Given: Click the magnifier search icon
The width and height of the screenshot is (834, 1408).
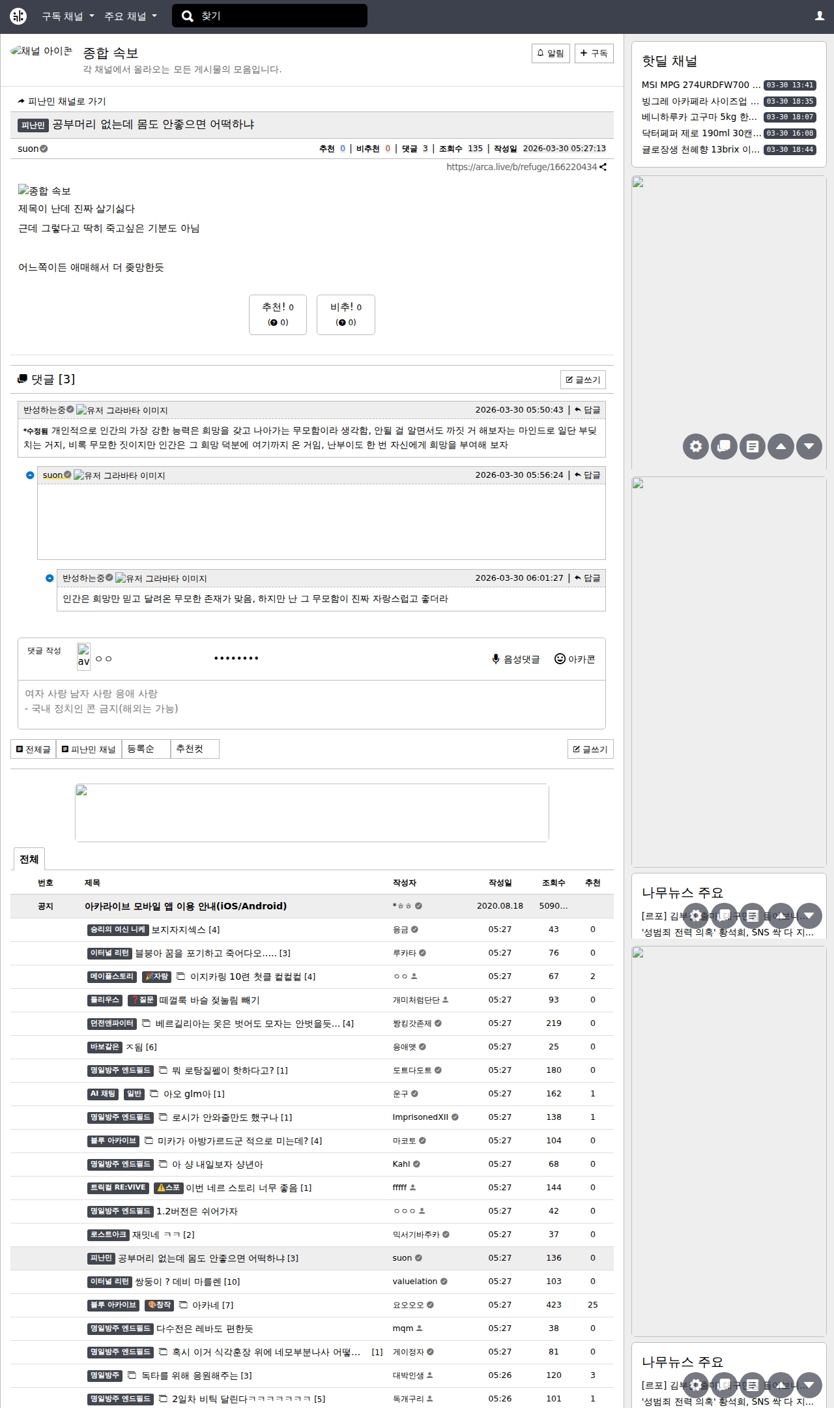Looking at the screenshot, I should coord(188,16).
